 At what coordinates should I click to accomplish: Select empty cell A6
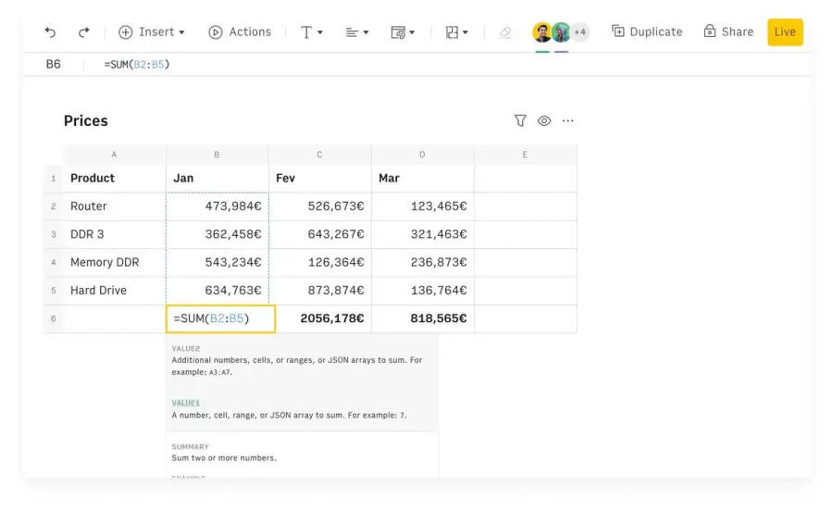coord(114,319)
